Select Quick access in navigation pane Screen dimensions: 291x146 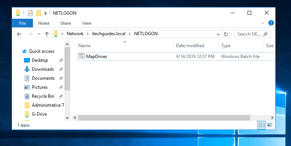click(x=42, y=51)
